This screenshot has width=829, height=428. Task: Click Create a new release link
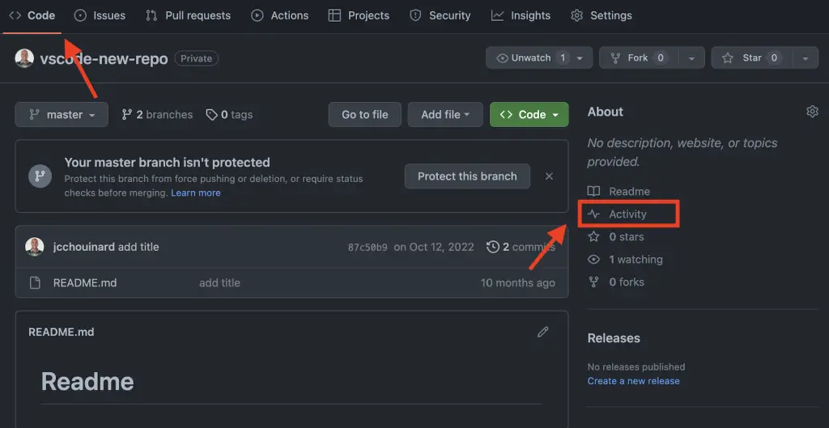pos(633,381)
